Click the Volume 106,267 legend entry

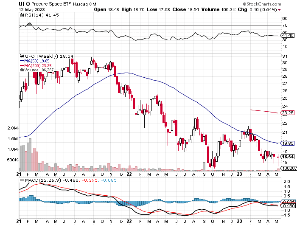(x=39, y=70)
